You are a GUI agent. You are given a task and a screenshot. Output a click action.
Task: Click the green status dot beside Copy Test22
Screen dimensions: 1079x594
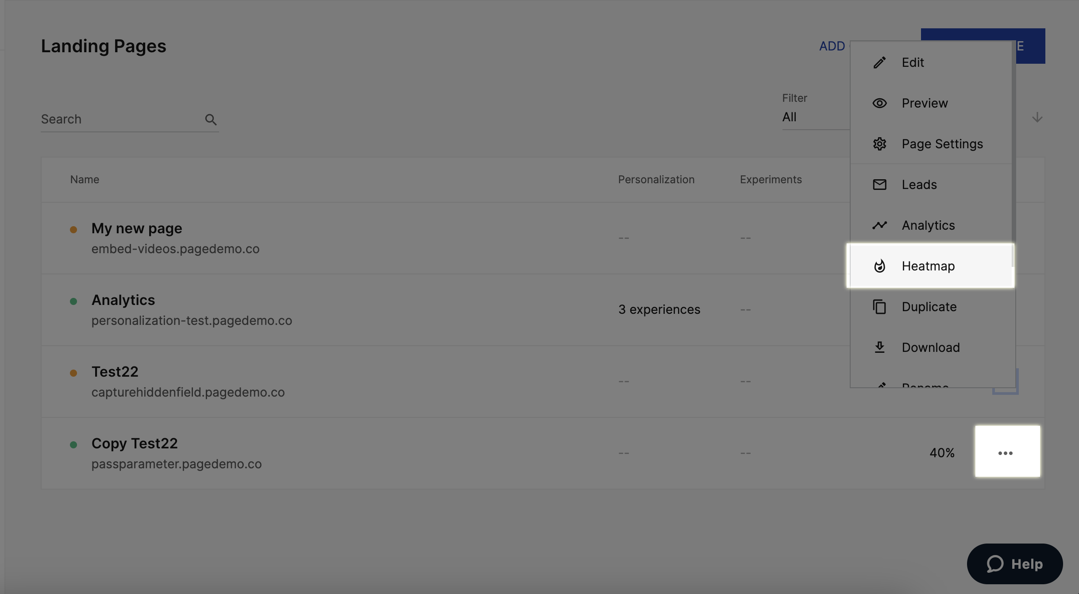pos(74,444)
